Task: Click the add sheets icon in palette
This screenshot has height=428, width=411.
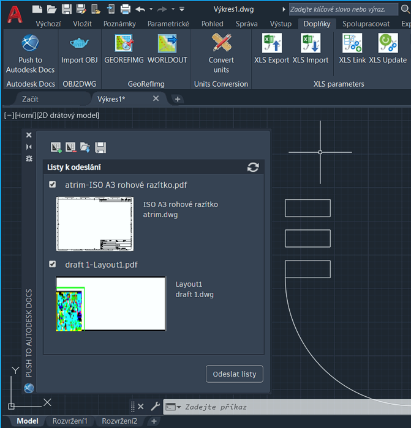Action: click(56, 147)
